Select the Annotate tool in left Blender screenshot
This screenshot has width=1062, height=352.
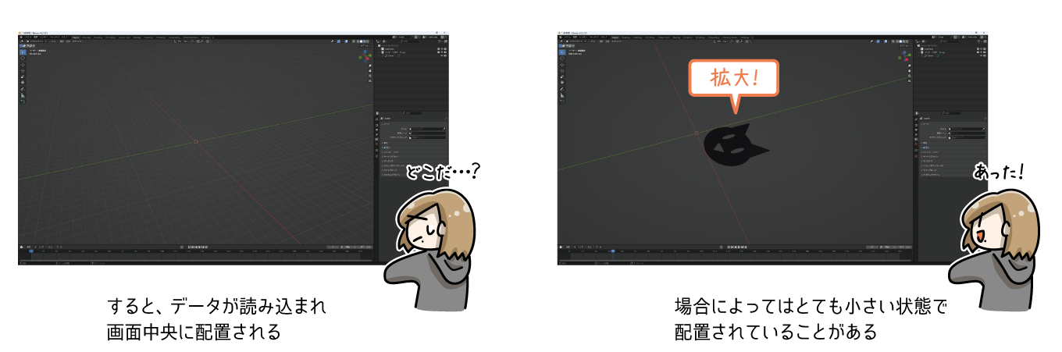23,90
